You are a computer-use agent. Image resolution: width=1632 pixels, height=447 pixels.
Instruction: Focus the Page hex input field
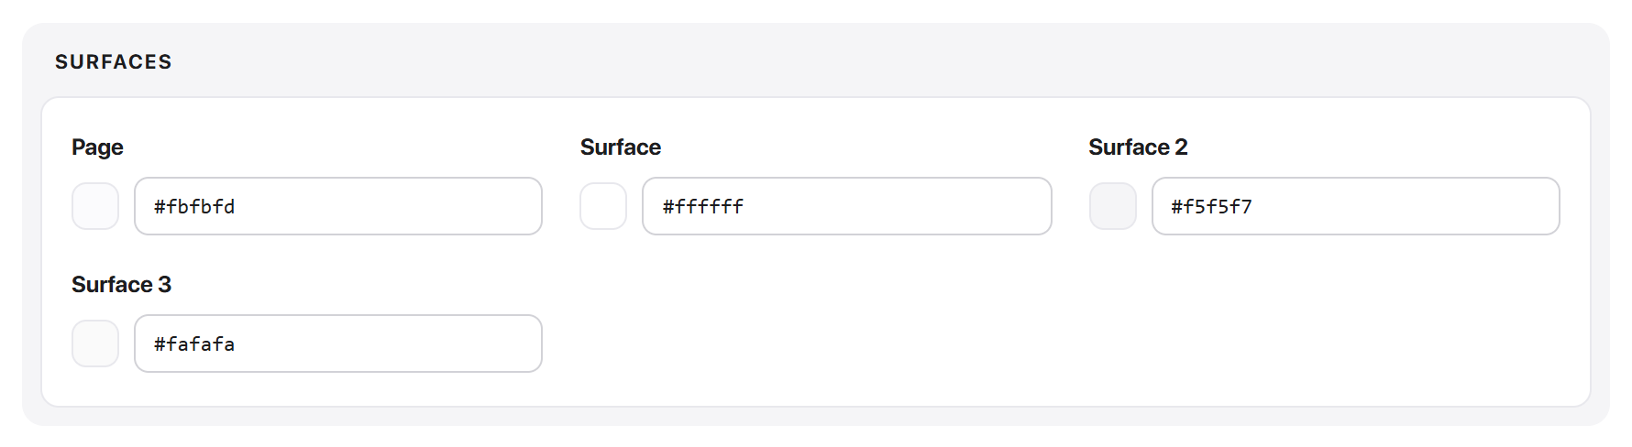[x=338, y=206]
